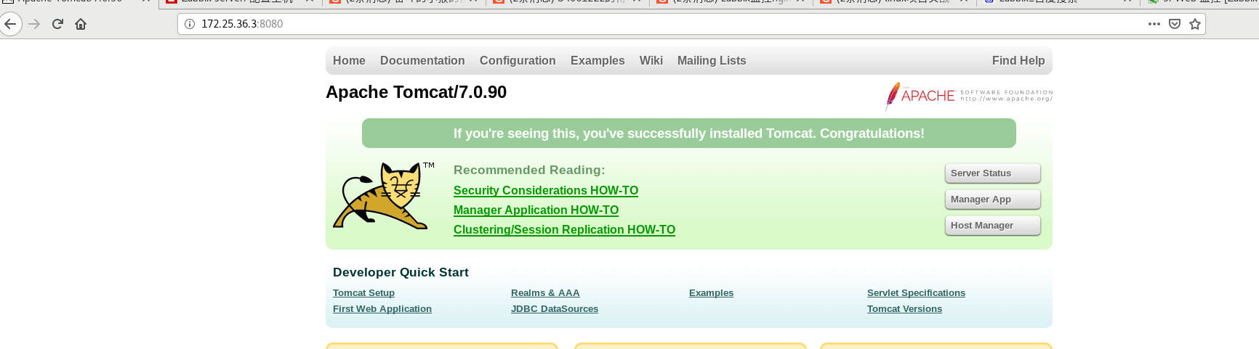Go back with the browser back arrow
This screenshot has height=349, width=1259.
(9, 24)
